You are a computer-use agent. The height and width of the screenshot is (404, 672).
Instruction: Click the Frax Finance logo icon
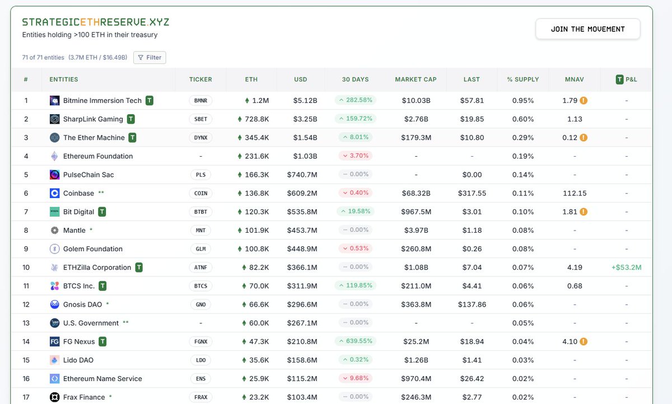pyautogui.click(x=54, y=397)
